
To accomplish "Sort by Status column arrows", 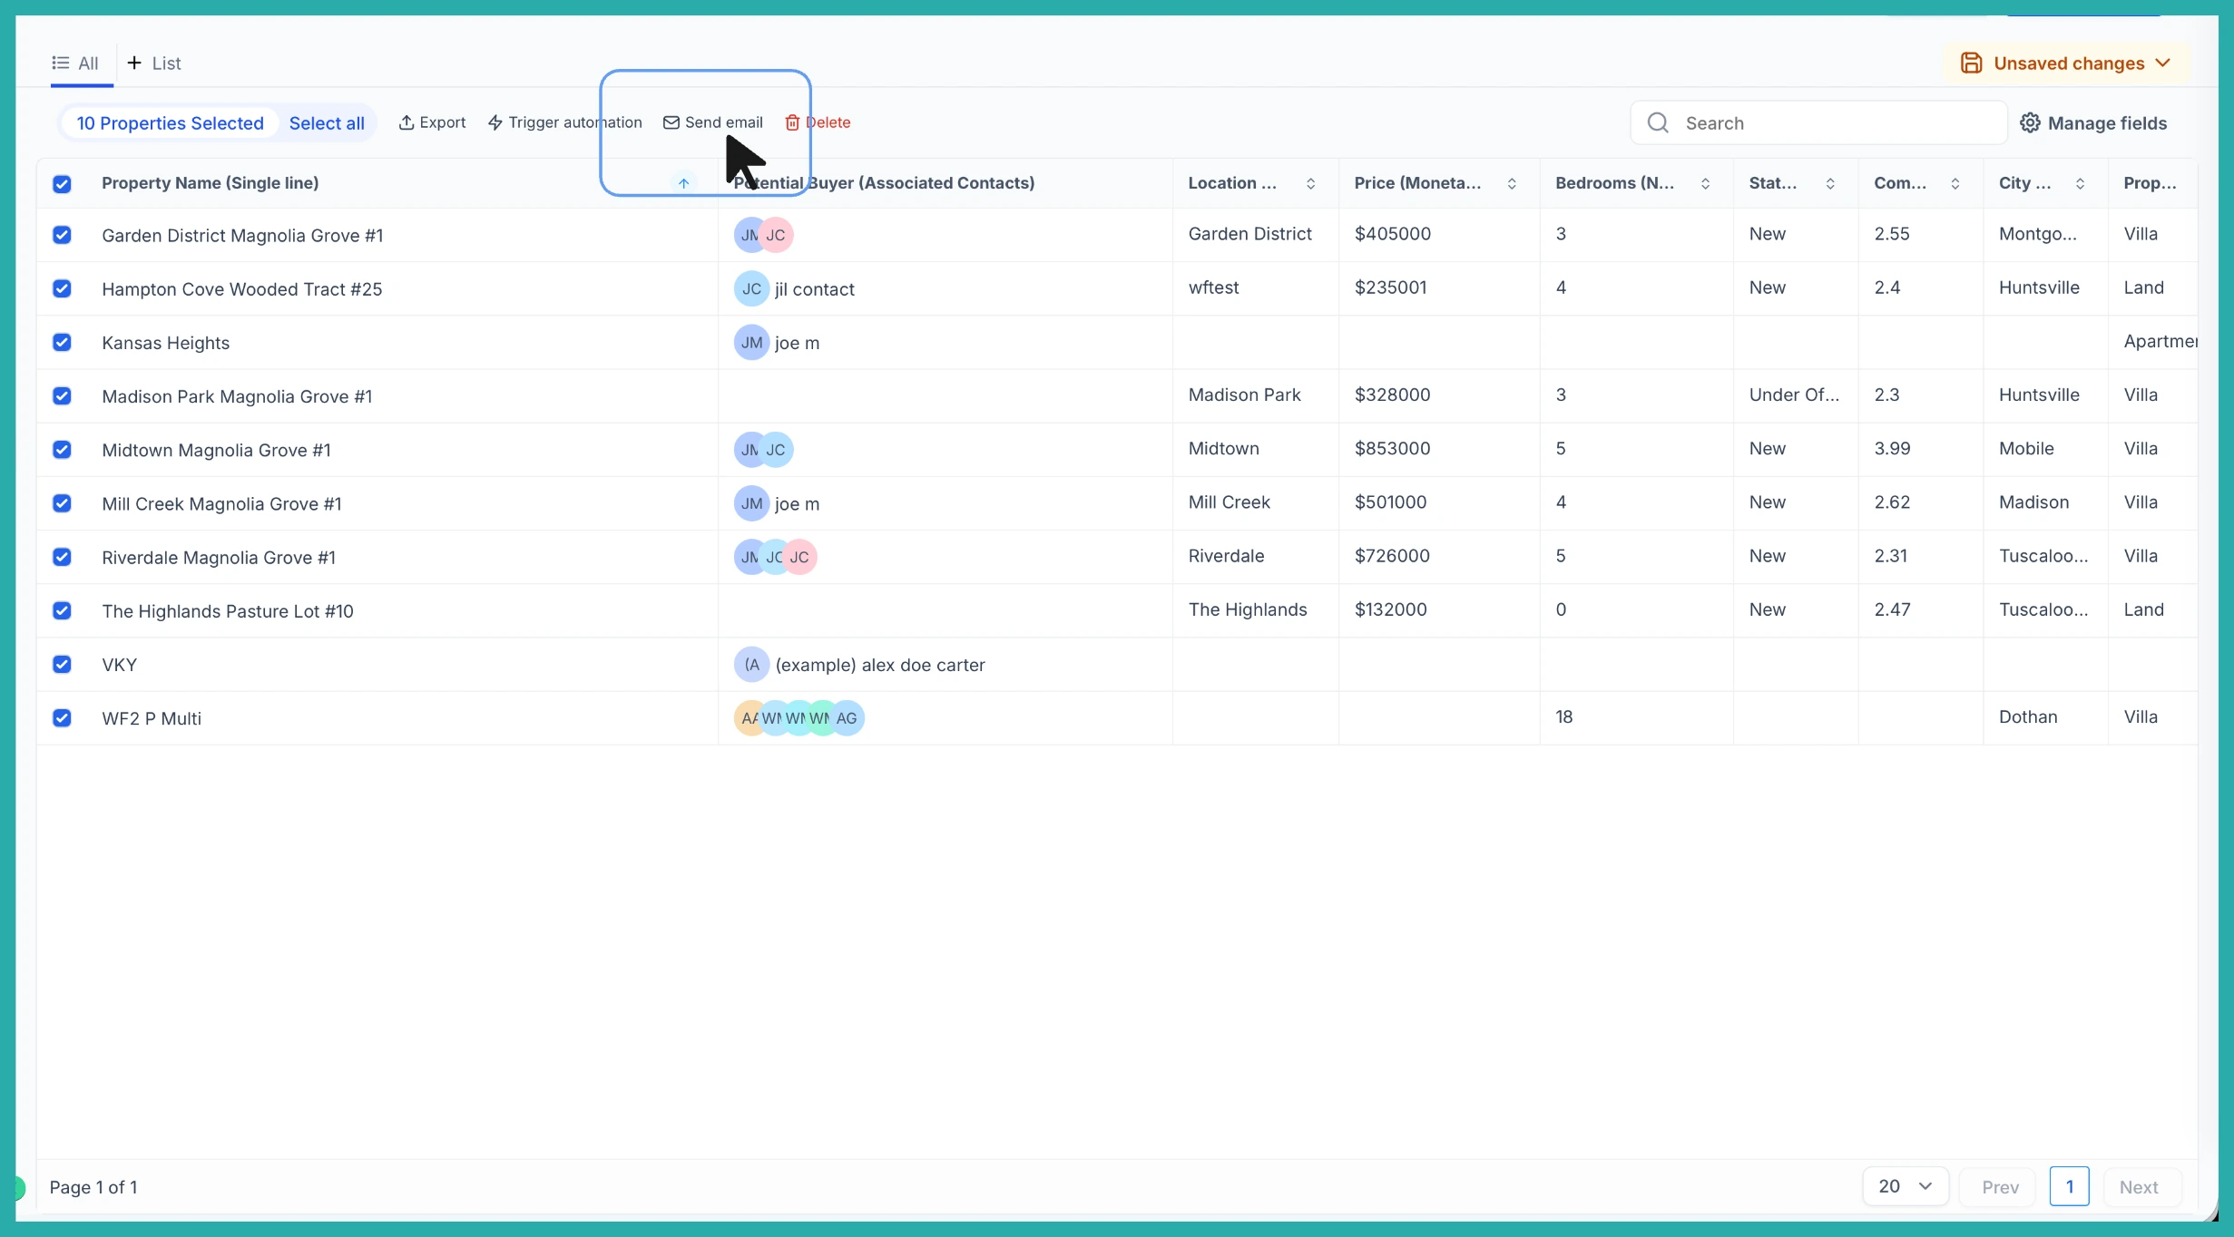I will click(x=1830, y=183).
